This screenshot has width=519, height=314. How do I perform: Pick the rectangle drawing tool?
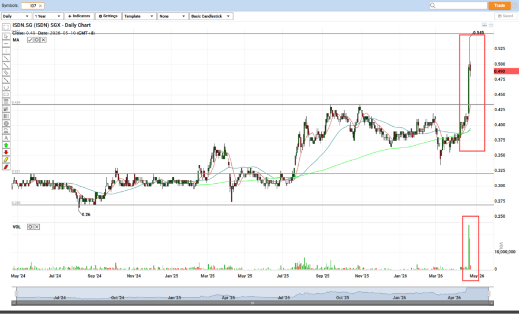(6, 94)
